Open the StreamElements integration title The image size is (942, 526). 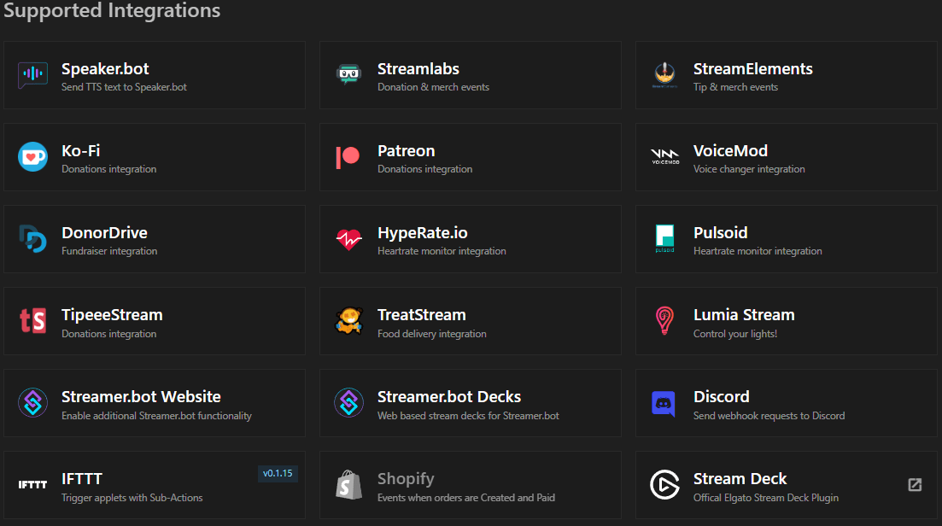(752, 69)
